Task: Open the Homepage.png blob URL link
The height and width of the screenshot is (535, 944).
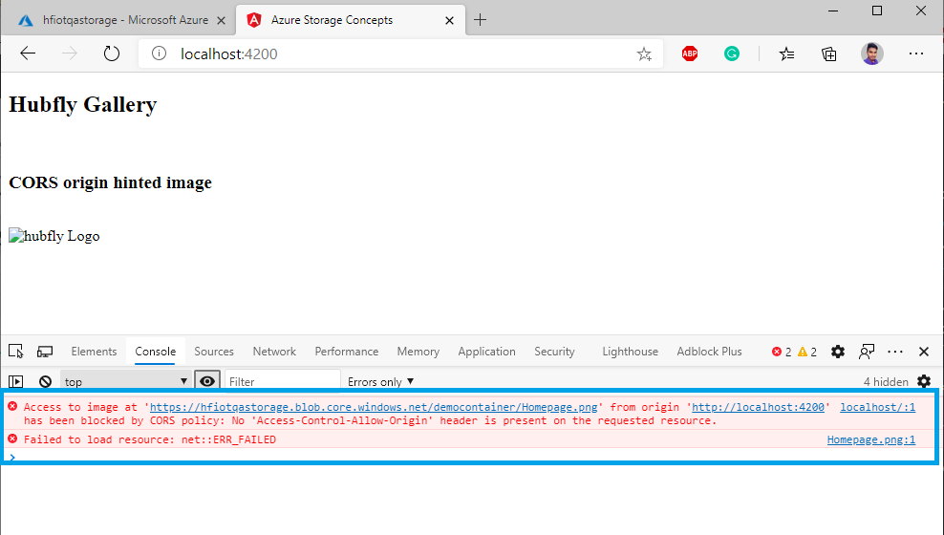Action: [x=374, y=407]
